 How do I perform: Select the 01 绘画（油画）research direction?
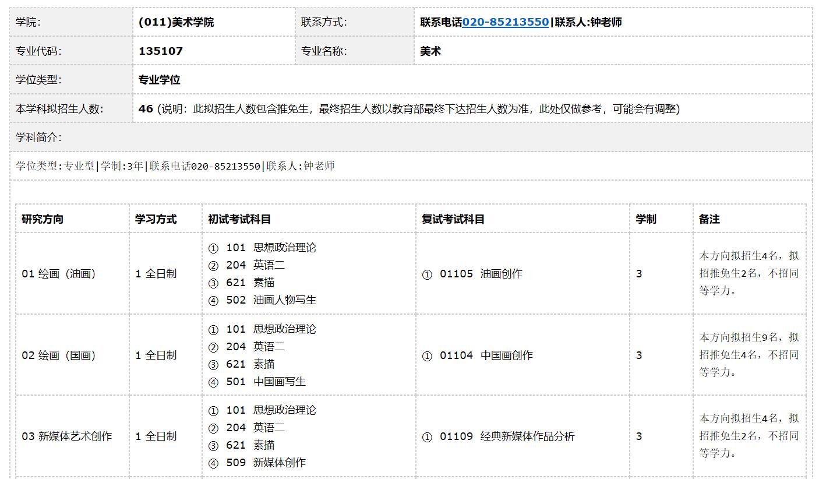pos(59,274)
